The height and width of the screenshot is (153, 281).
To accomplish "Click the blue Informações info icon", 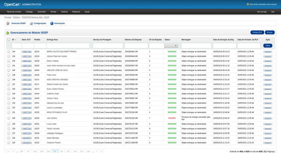I will [52, 24].
